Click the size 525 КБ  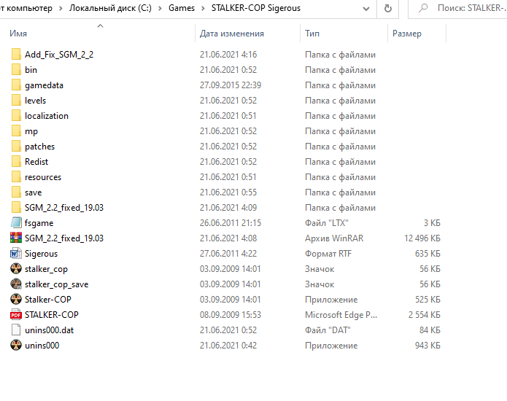(x=427, y=299)
